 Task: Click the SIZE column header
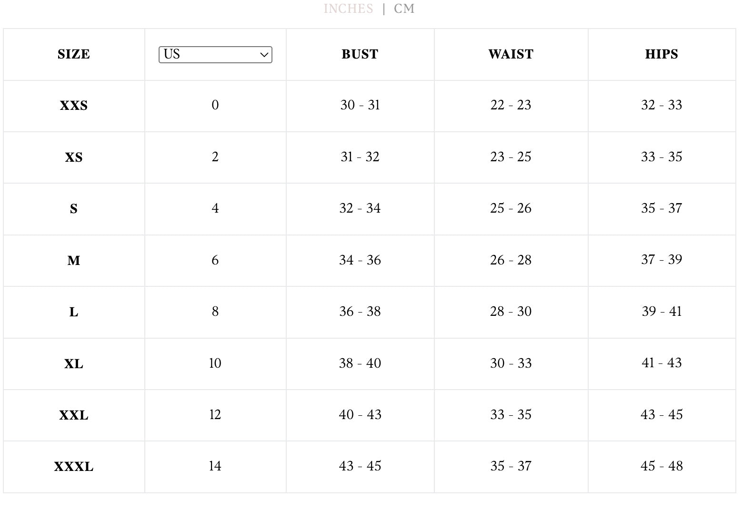pos(74,54)
